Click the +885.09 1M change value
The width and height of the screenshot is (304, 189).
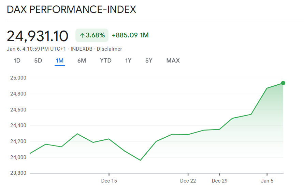130,35
